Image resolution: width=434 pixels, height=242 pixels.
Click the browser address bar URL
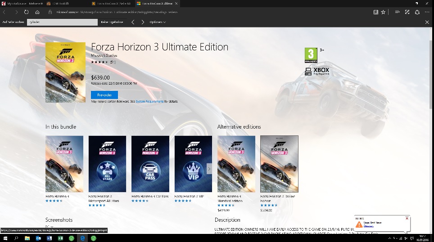[x=117, y=12]
